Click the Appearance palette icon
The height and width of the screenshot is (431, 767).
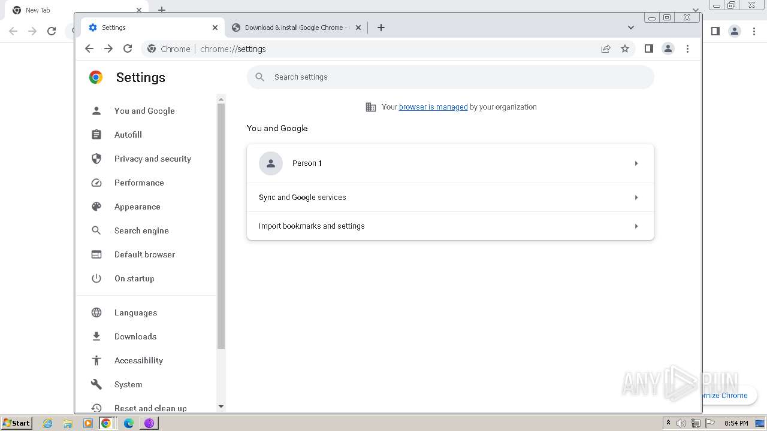96,207
